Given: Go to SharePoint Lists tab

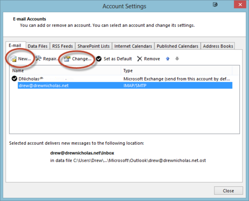Looking at the screenshot, I should 94,46.
